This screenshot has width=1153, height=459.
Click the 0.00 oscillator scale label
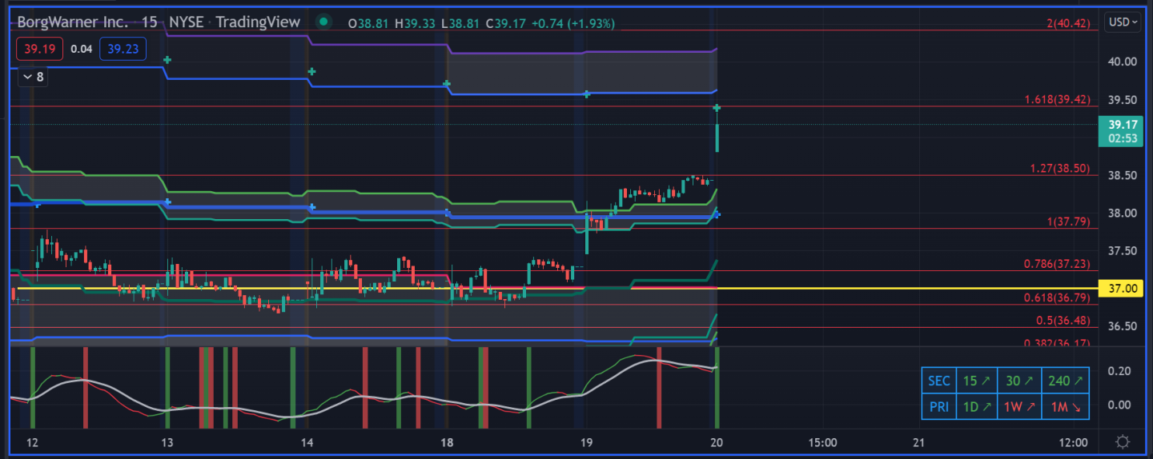1120,405
